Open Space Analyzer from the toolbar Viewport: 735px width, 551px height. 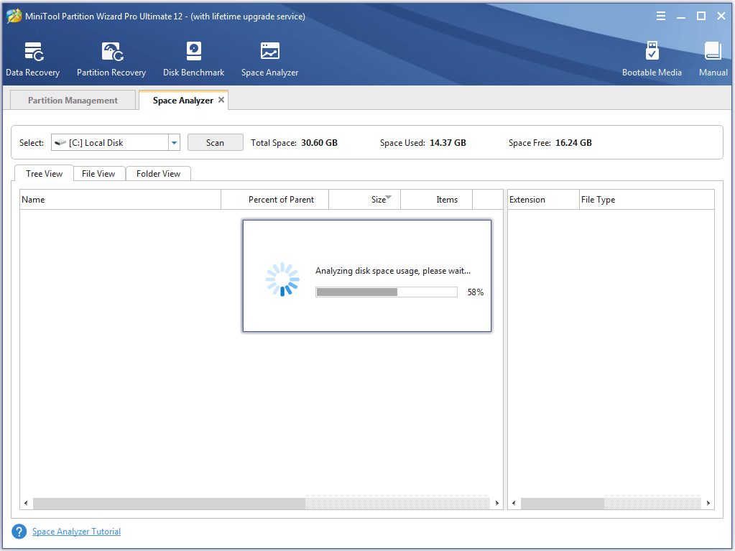[270, 59]
